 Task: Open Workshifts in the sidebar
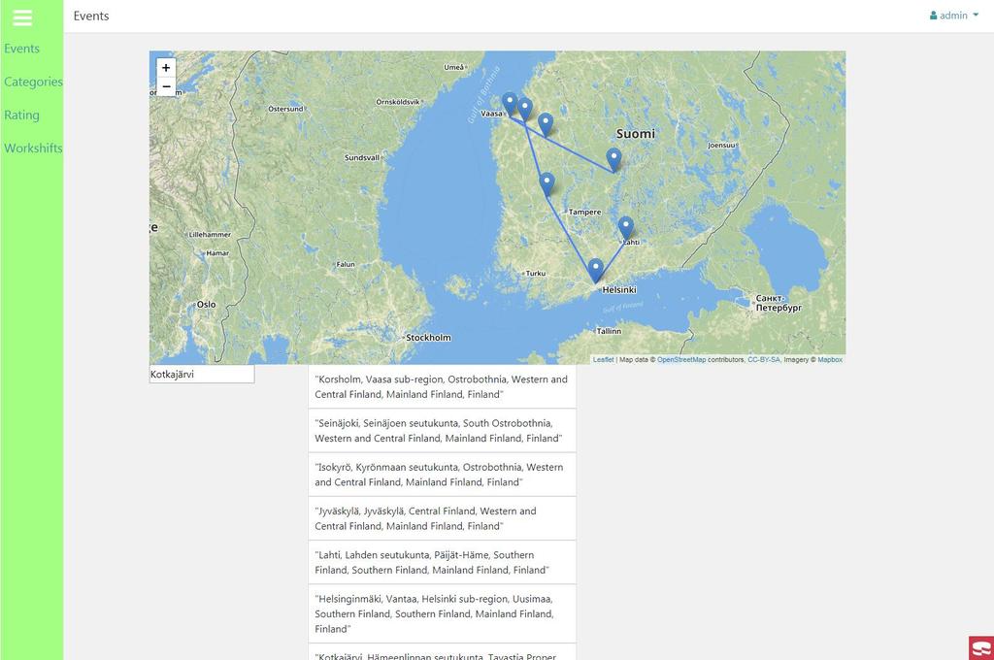(x=33, y=148)
